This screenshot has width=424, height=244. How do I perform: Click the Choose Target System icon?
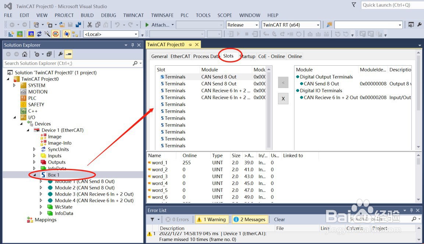[75, 34]
